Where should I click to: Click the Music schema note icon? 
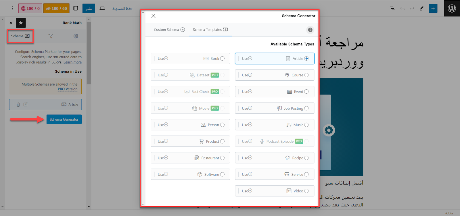(x=289, y=125)
